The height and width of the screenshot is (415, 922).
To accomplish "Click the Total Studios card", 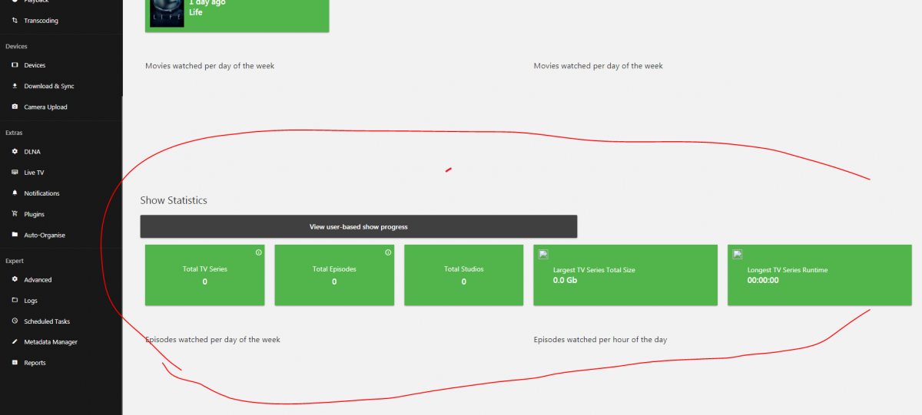I will pos(464,275).
